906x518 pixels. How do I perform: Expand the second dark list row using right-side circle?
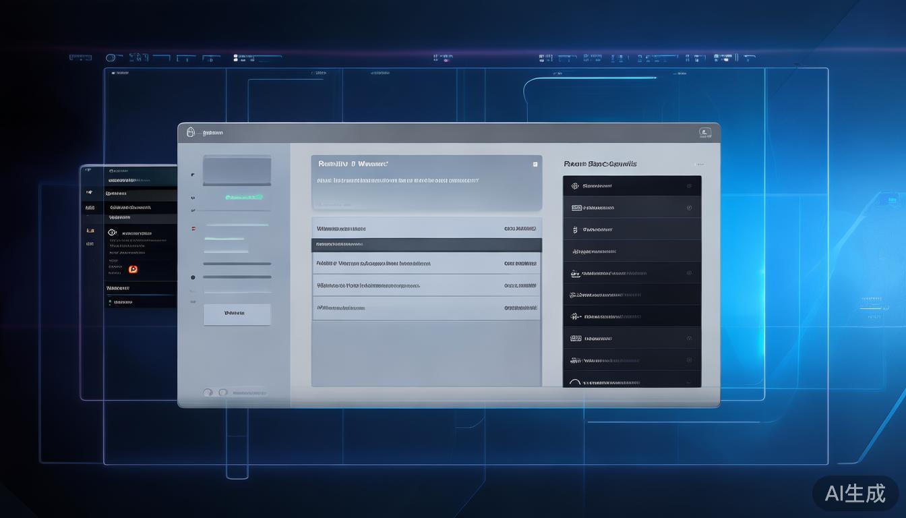coord(689,208)
